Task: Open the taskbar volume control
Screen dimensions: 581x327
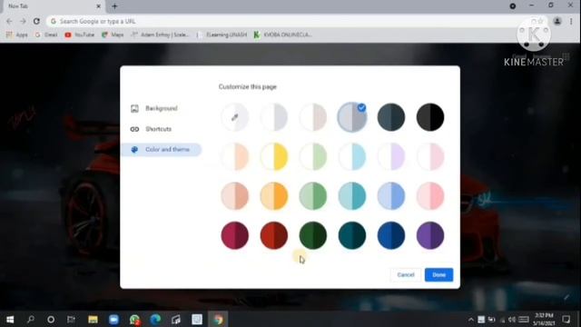Action: click(x=512, y=320)
